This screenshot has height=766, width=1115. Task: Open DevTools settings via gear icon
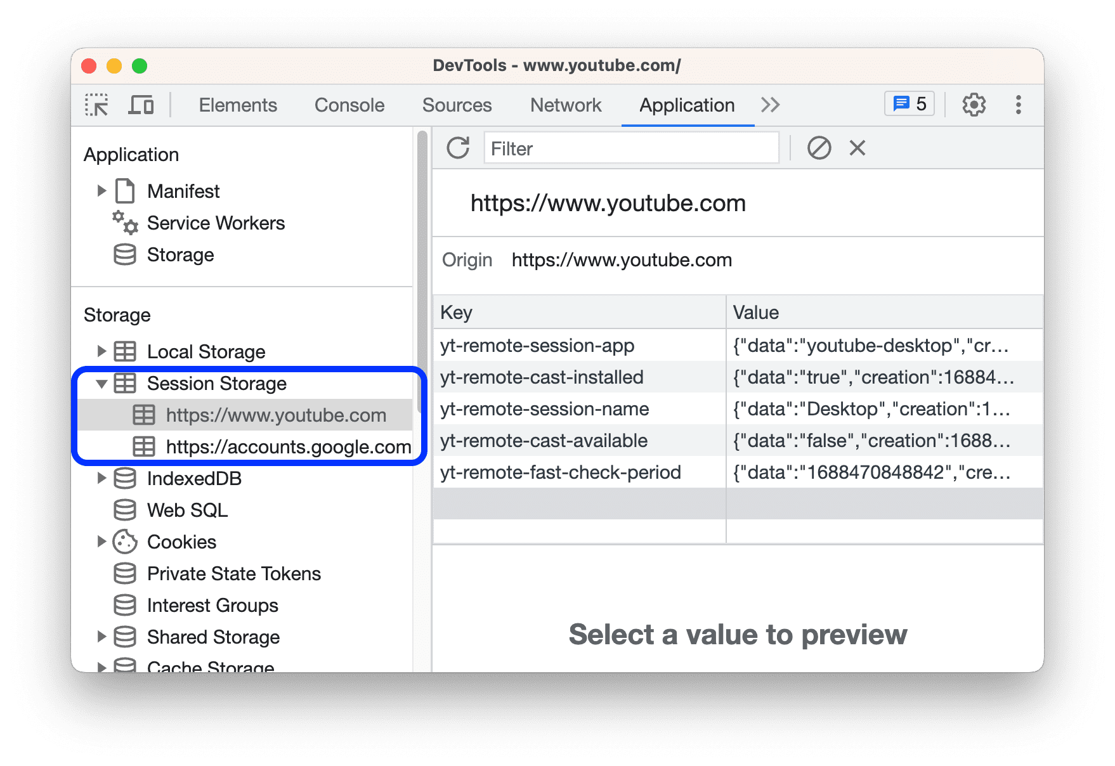coord(973,104)
